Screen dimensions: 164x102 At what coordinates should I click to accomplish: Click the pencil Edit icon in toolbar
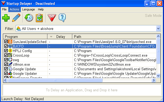point(16,18)
